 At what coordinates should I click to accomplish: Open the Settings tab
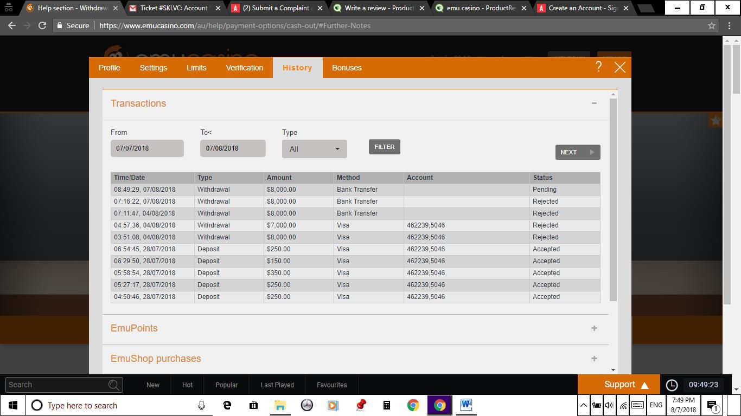click(153, 68)
